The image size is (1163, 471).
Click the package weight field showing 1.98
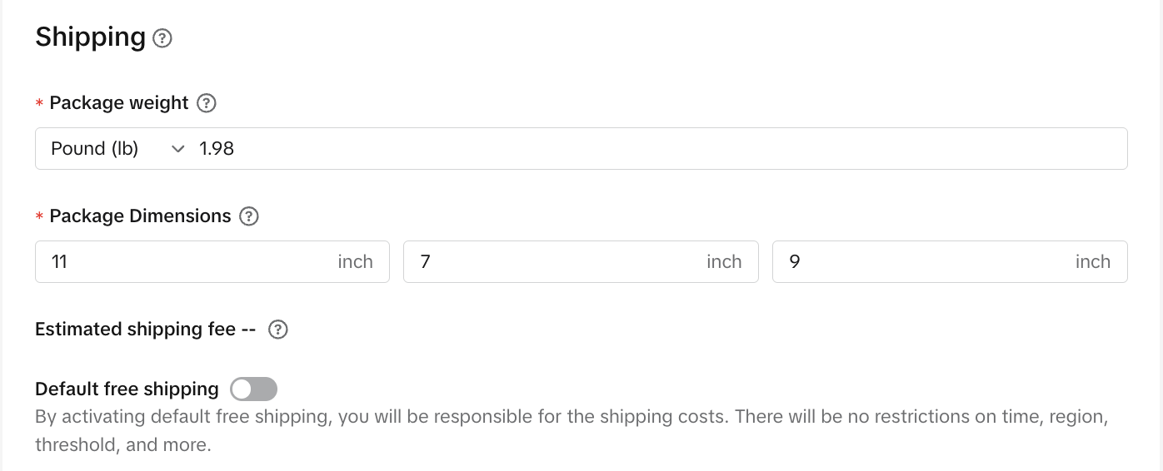pyautogui.click(x=583, y=149)
